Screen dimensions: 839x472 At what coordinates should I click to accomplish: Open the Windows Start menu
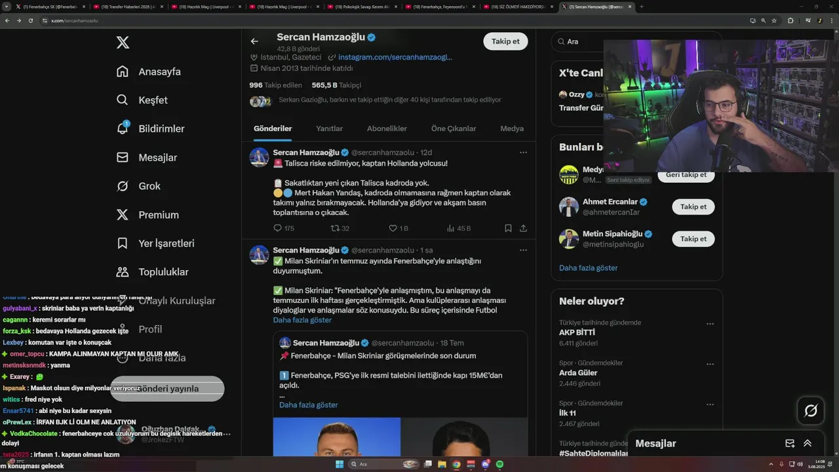tap(340, 464)
